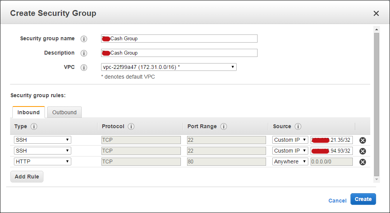The image size is (390, 213).
Task: Open first rule's Custom IP dropdown
Action: click(x=290, y=140)
